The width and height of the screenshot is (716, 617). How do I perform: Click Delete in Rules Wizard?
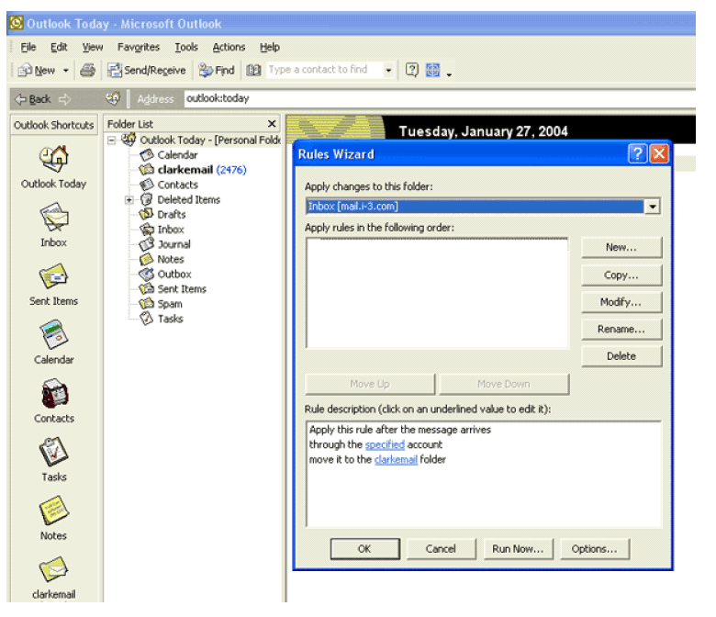[x=621, y=356]
